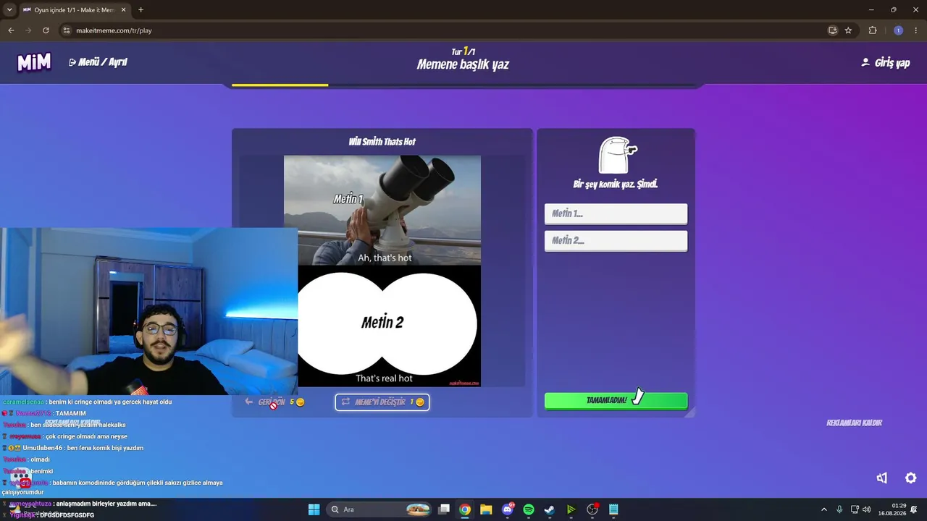Viewport: 927px width, 521px height.
Task: Click the taskbar Ara search box
Action: click(379, 509)
